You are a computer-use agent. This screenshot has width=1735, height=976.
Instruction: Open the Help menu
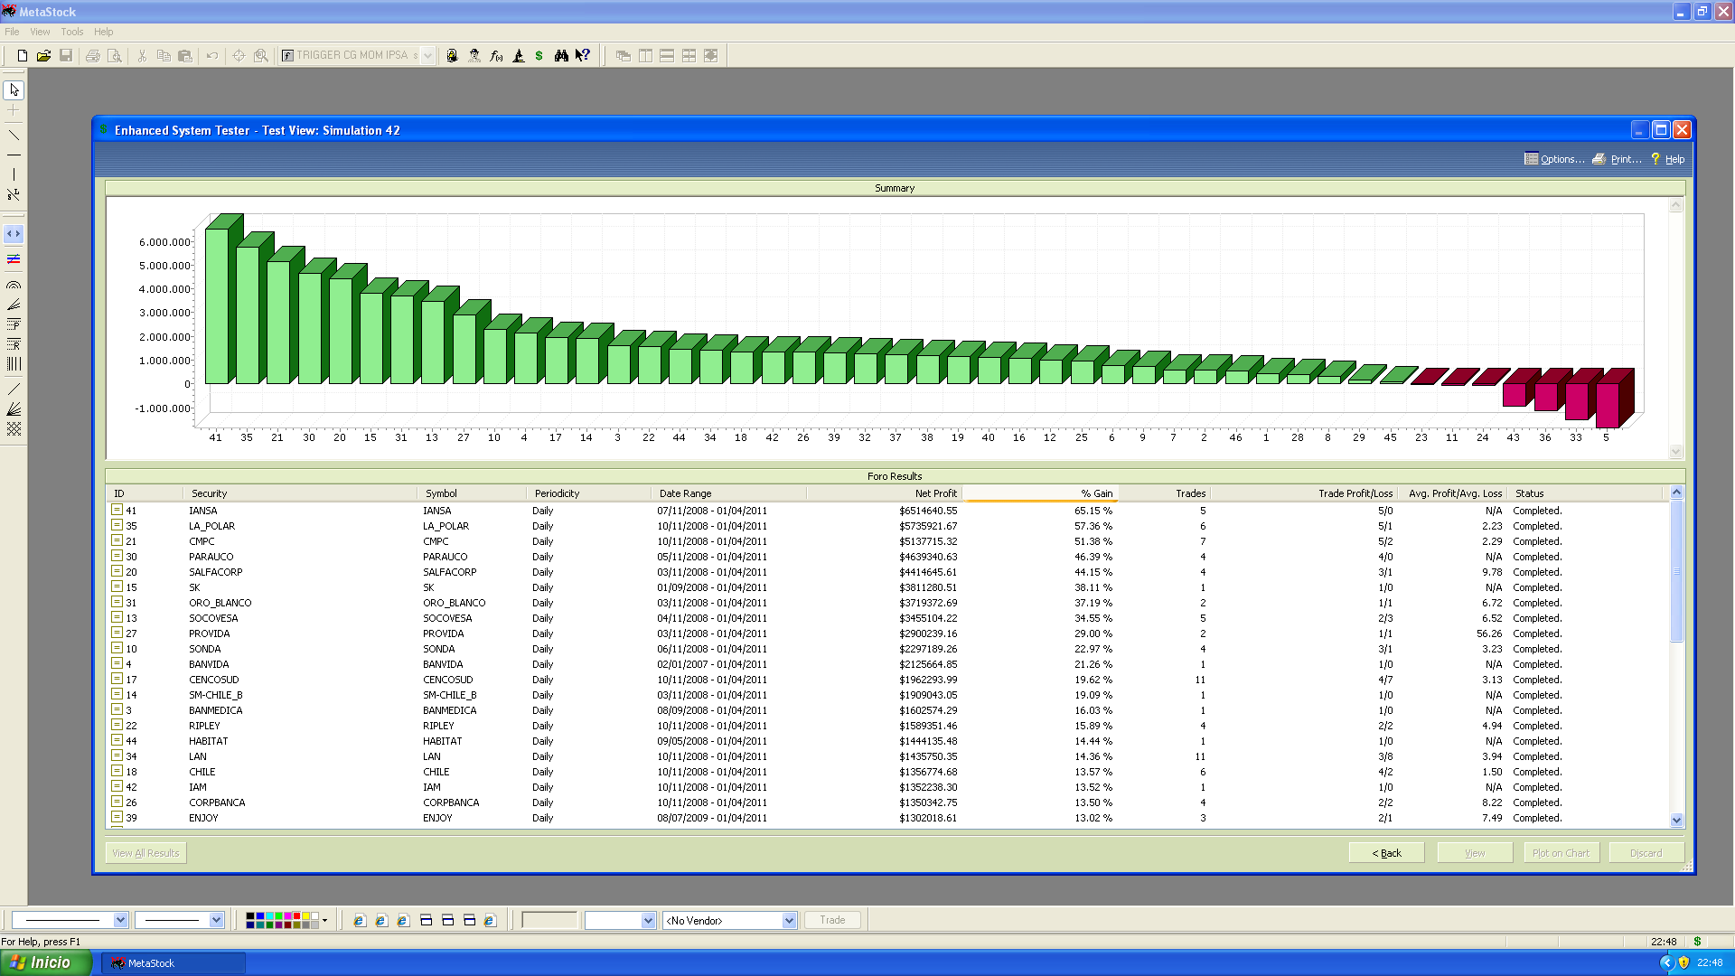104,32
